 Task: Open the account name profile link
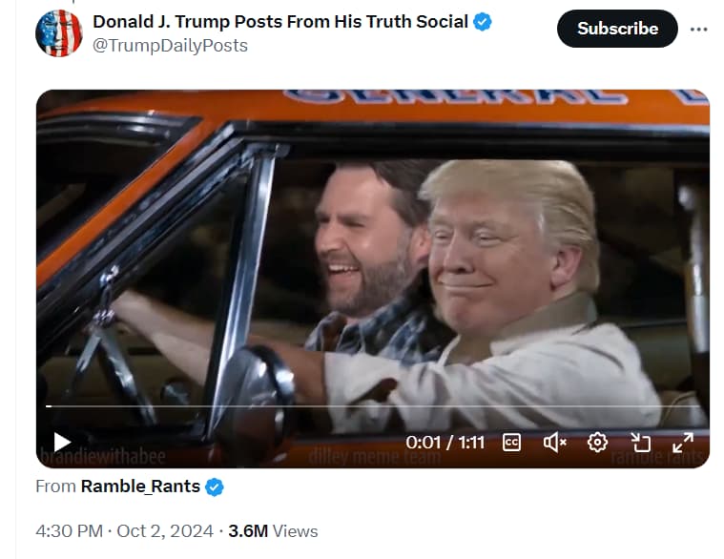coord(280,22)
